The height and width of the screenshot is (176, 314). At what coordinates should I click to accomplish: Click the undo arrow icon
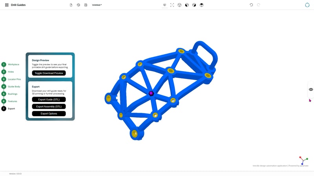(251, 5)
